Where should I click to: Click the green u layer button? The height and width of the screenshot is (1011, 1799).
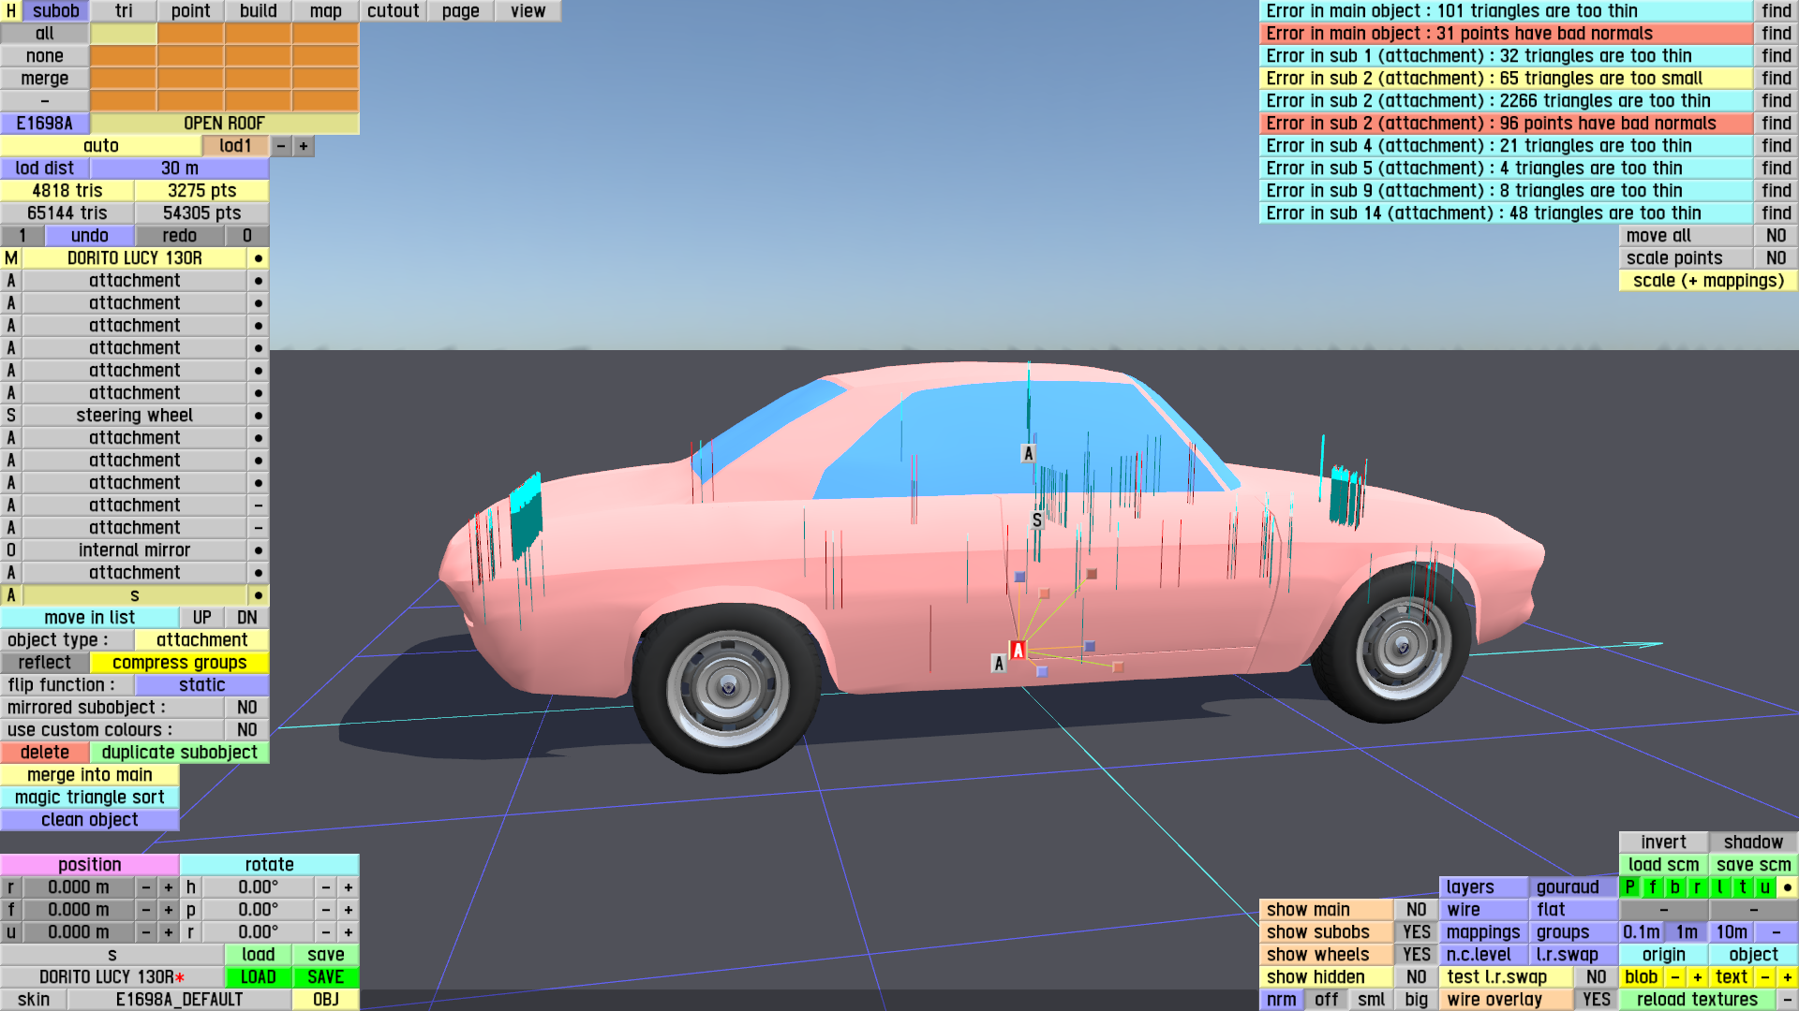1765,887
